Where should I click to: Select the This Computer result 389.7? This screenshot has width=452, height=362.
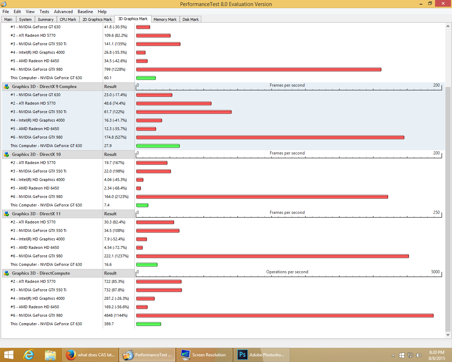click(109, 324)
